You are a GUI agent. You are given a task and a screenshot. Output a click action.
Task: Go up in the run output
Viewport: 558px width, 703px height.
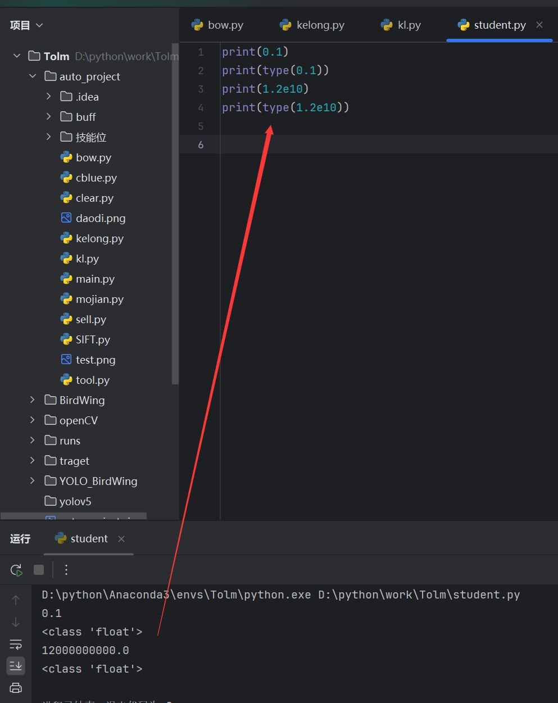click(x=16, y=600)
